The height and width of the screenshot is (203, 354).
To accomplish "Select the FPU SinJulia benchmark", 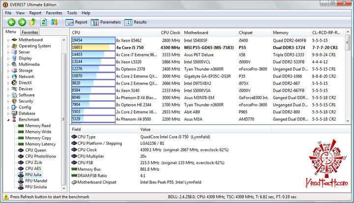I will (x=36, y=187).
